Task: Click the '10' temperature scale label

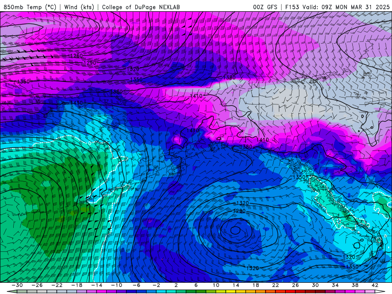Action: [x=216, y=285]
